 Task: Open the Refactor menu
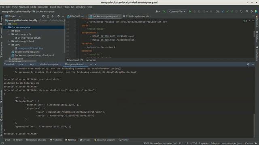click(x=43, y=7)
